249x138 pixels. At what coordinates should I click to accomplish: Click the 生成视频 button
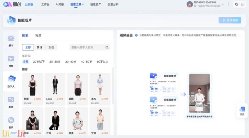230,20
